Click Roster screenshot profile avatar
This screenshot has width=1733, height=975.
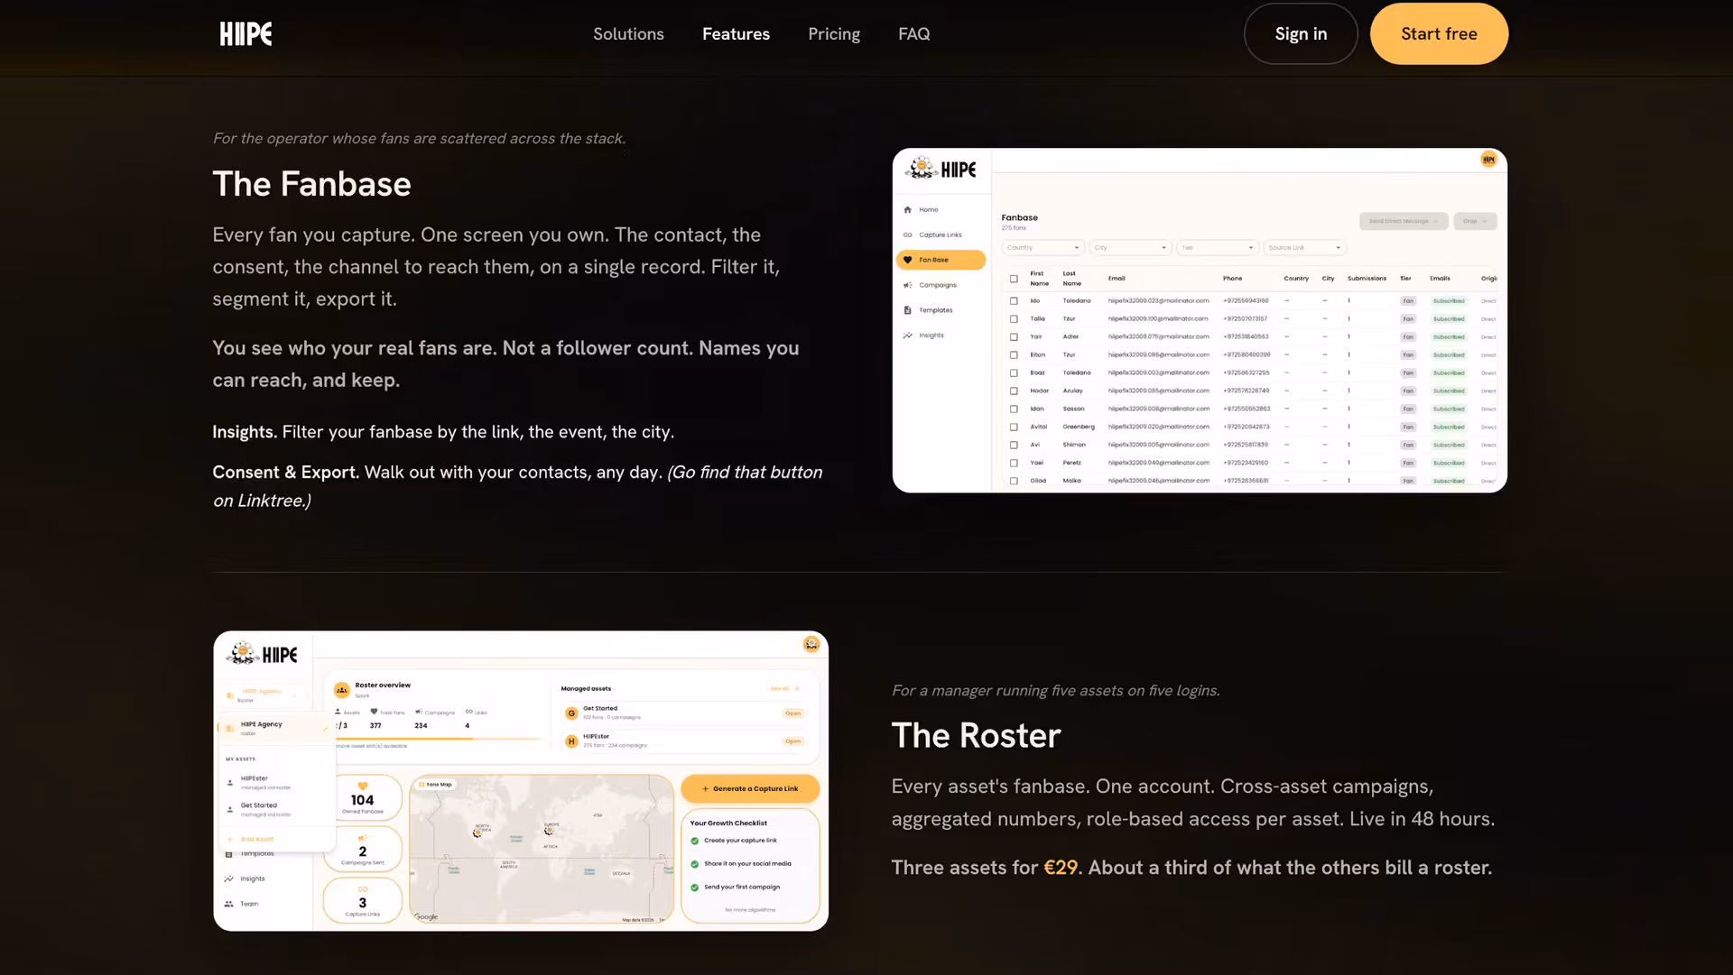pyautogui.click(x=811, y=644)
